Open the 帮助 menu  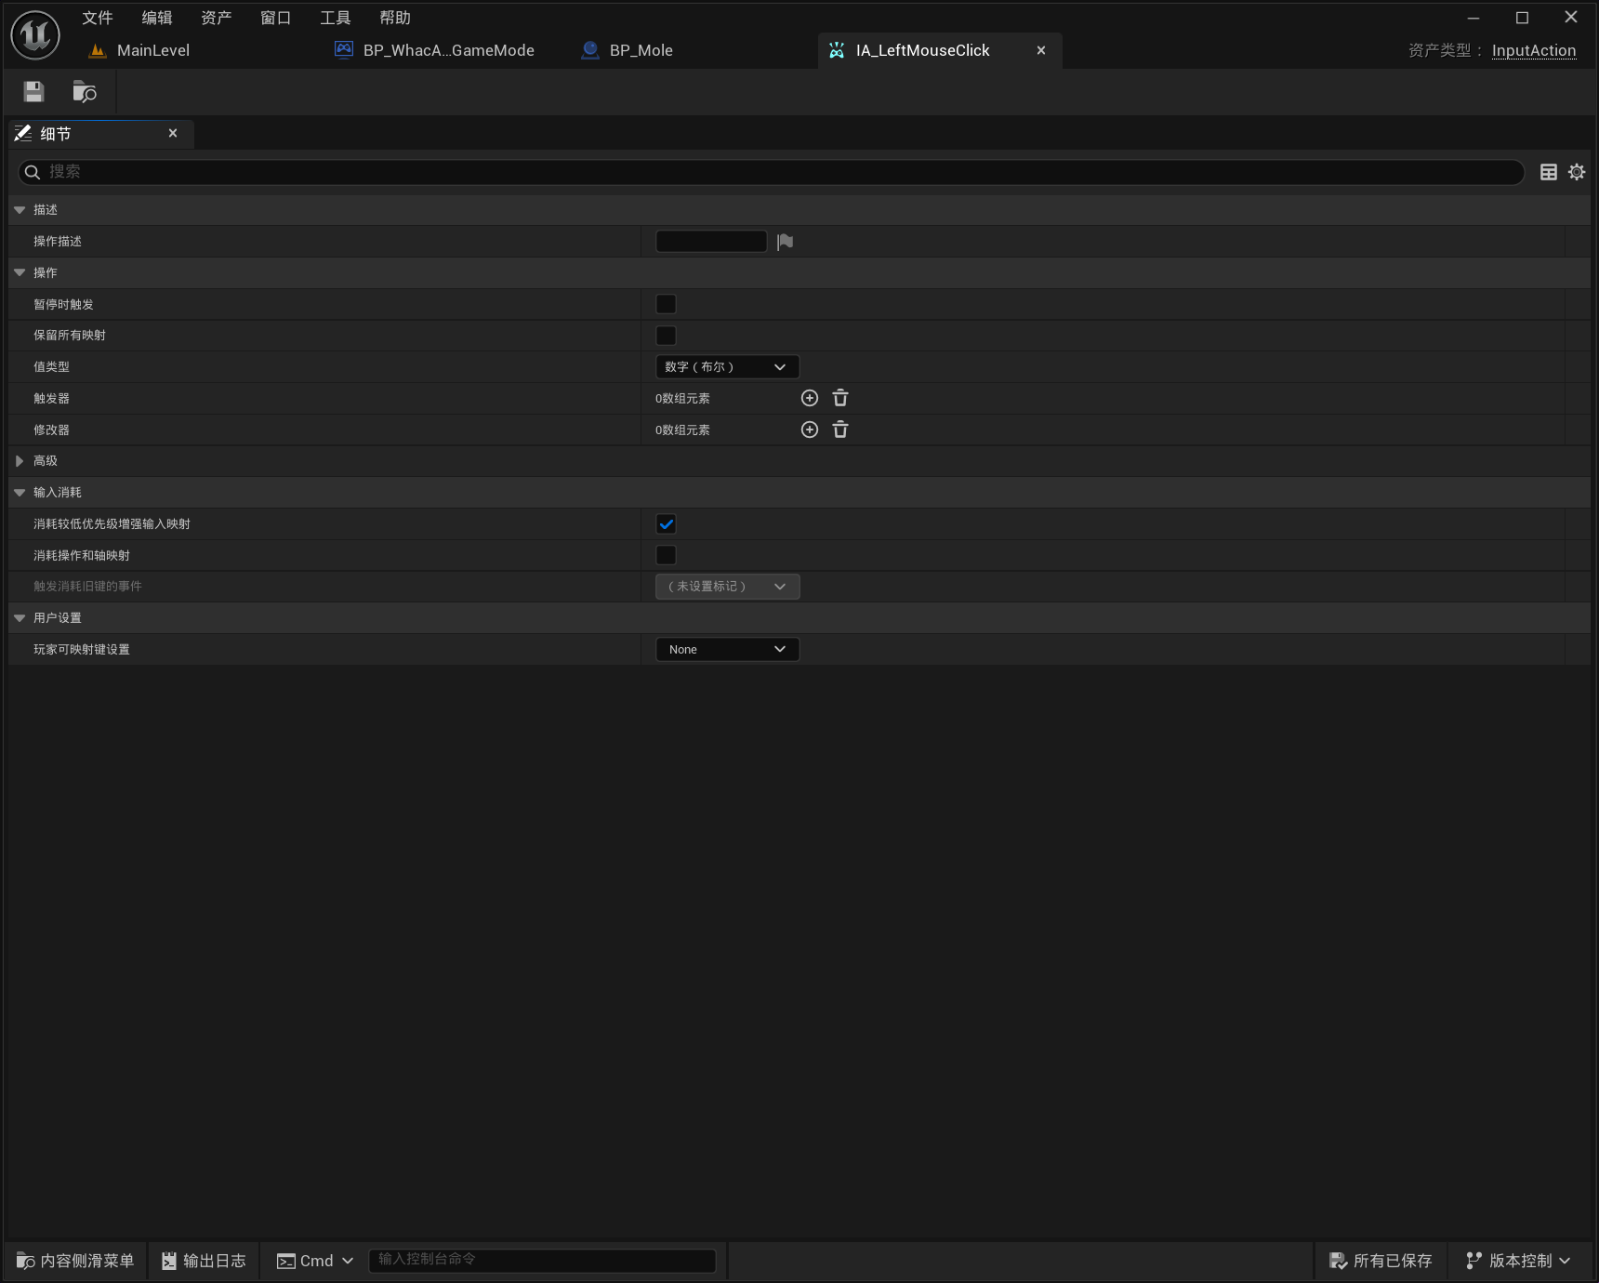coord(395,18)
